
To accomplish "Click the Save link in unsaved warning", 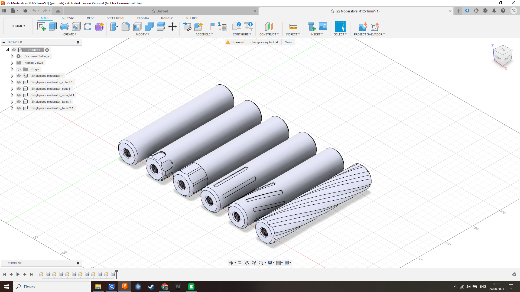I will click(x=288, y=42).
